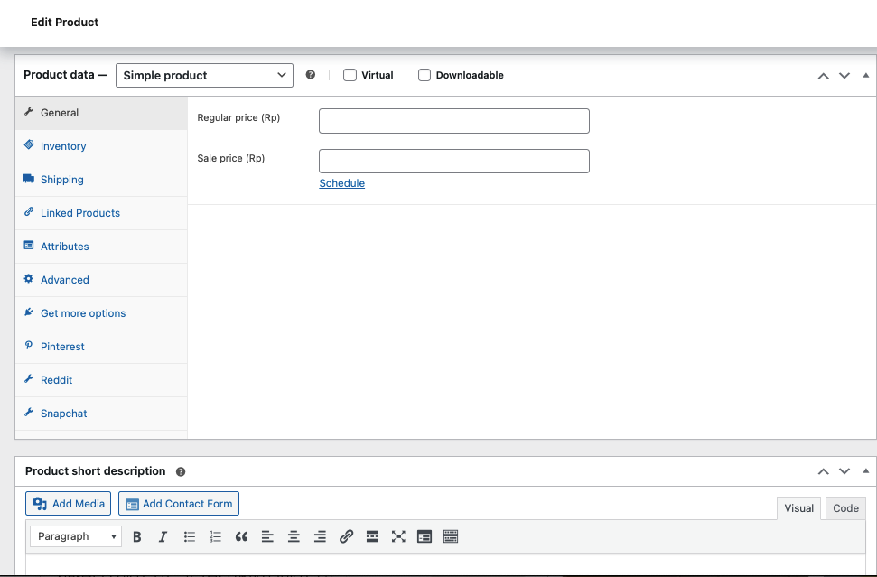This screenshot has width=877, height=577.
Task: Apply blockquote formatting
Action: (x=241, y=536)
